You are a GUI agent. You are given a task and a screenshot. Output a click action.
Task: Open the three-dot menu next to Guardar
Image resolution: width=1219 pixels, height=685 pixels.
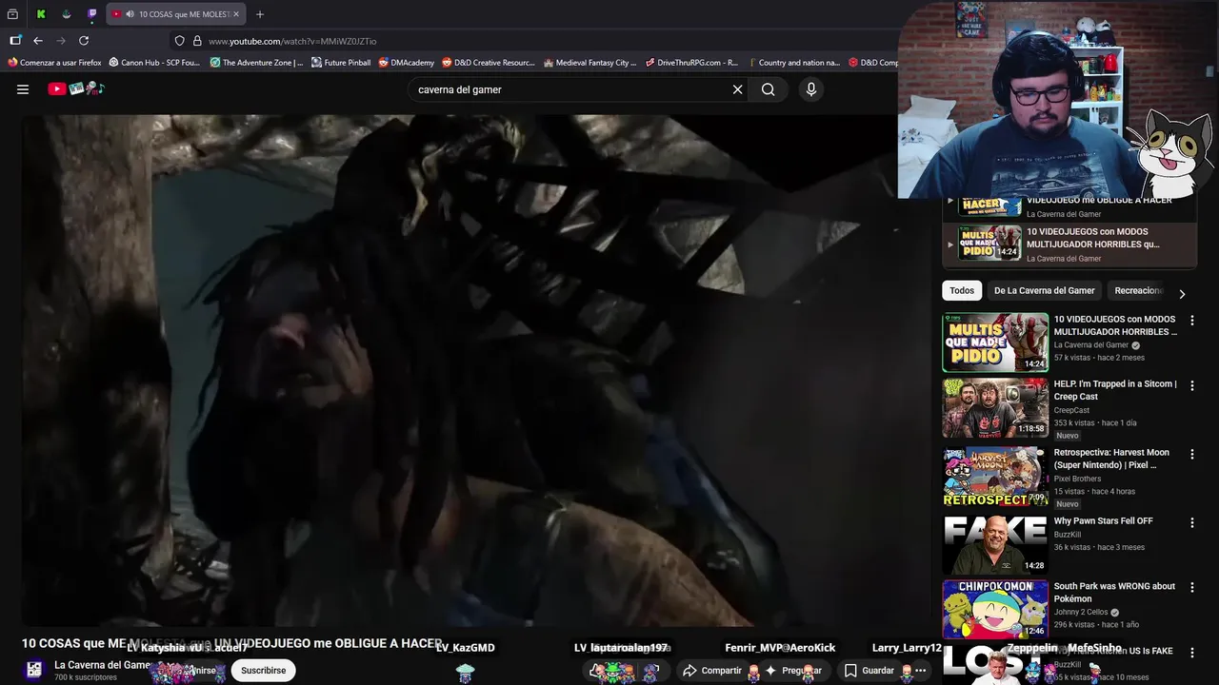(920, 671)
